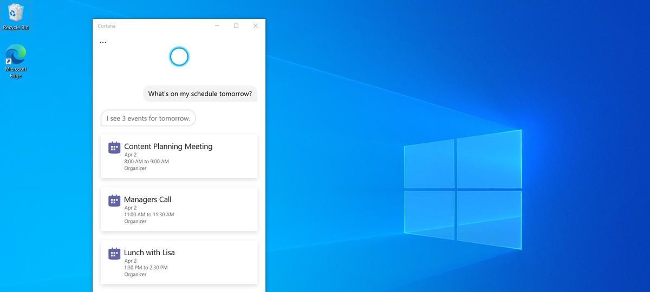Click the calendar icon beside Managers Call
Screen dimensions: 650x292
pyautogui.click(x=114, y=201)
